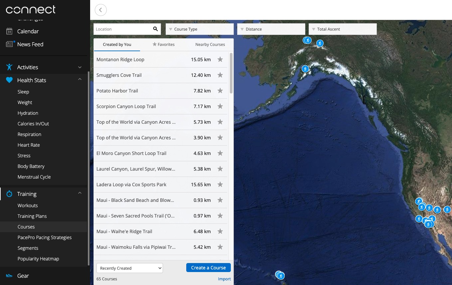Click the Create a Course button
The height and width of the screenshot is (285, 452).
208,268
